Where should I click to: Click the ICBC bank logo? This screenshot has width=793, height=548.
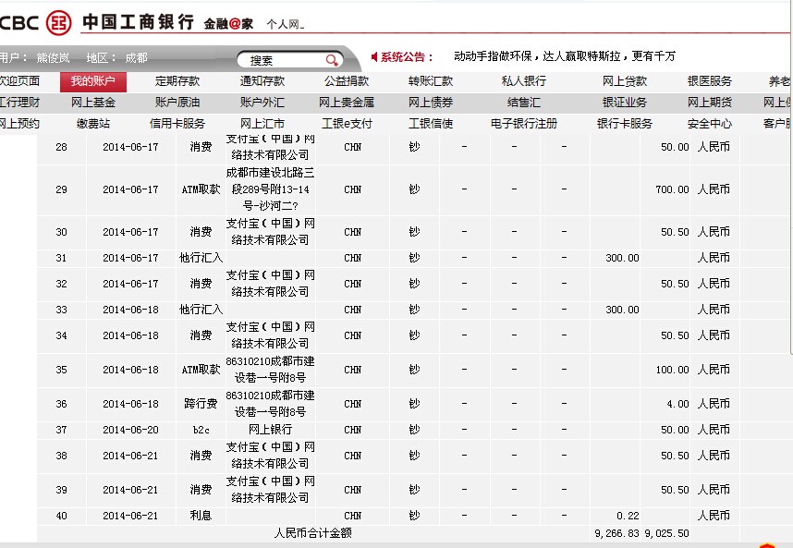coord(58,23)
